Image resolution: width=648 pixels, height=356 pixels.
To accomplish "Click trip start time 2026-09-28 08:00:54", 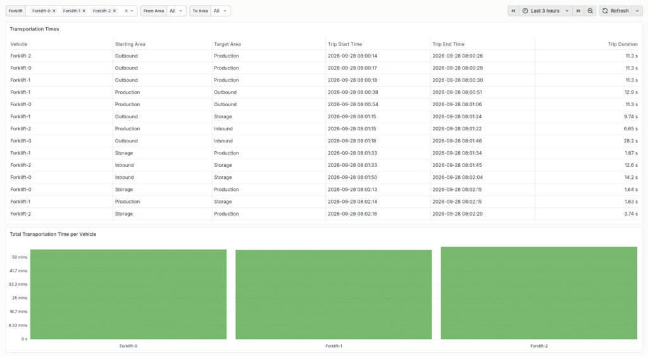I will point(353,104).
